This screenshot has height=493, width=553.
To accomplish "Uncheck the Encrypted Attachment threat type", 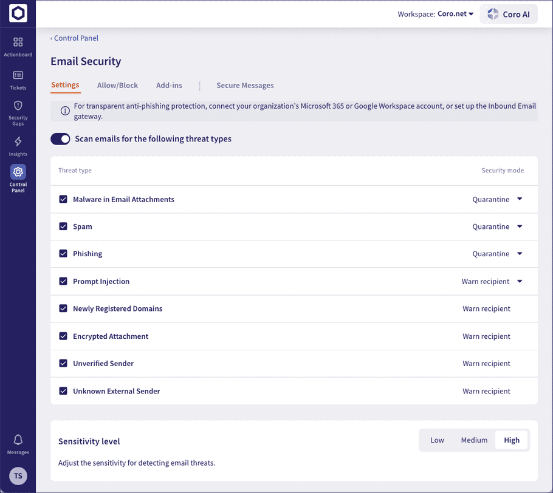I will click(x=63, y=336).
